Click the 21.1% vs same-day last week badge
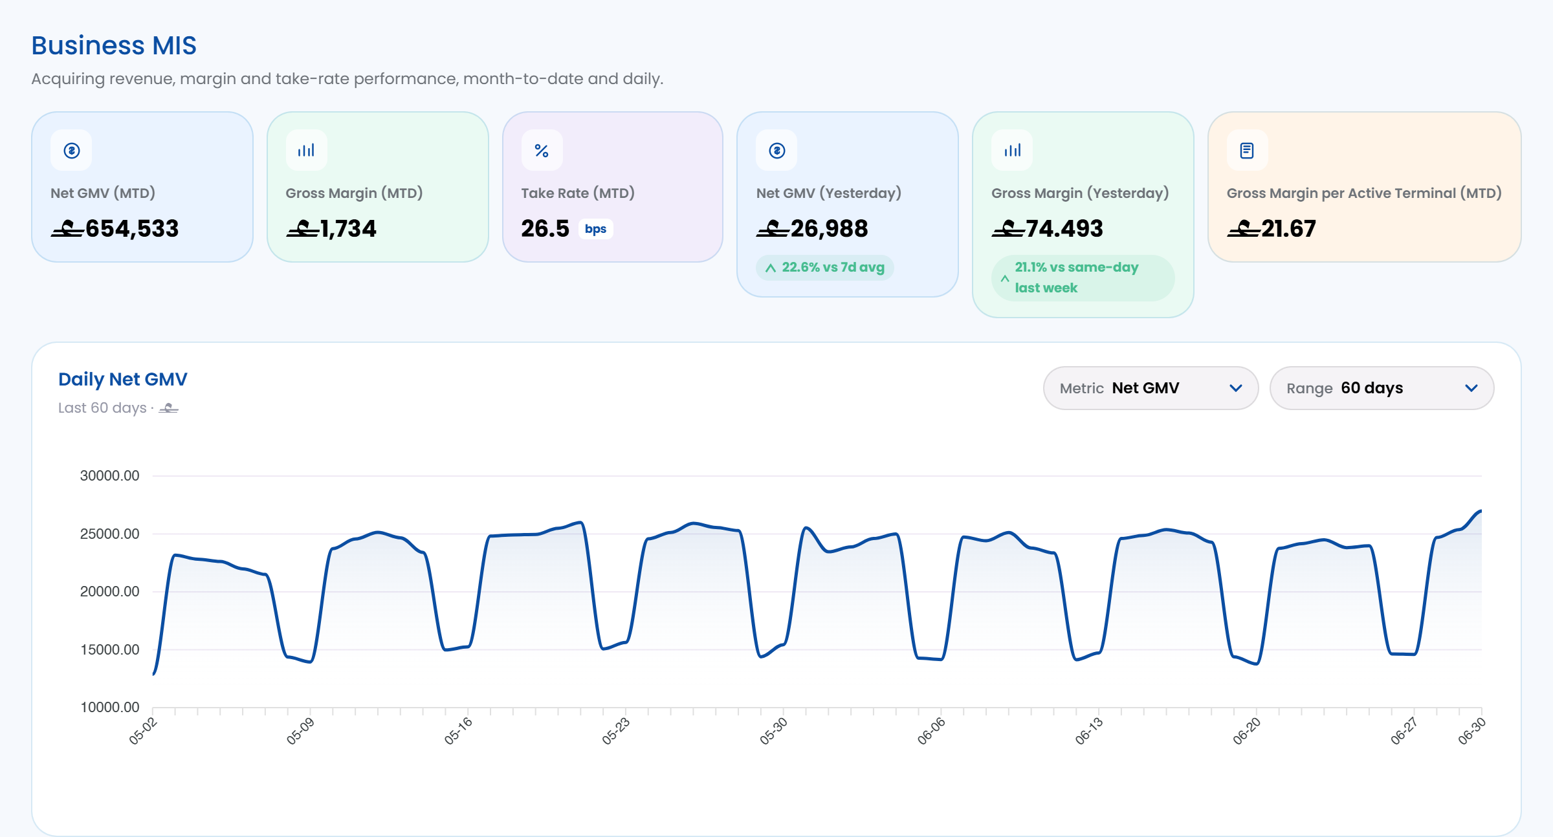 pos(1083,277)
